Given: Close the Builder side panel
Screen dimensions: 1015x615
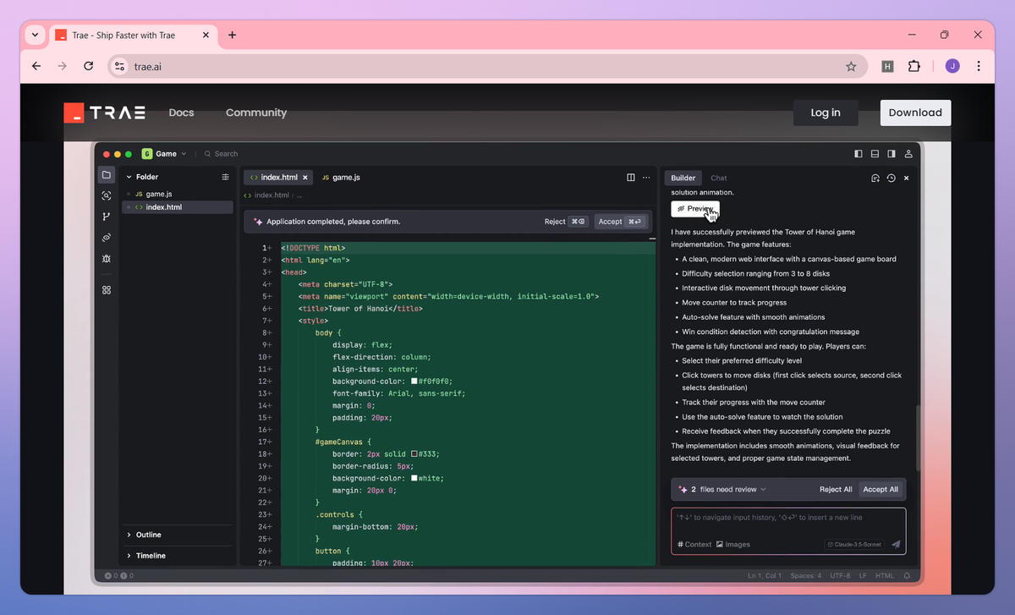Looking at the screenshot, I should click(x=907, y=178).
